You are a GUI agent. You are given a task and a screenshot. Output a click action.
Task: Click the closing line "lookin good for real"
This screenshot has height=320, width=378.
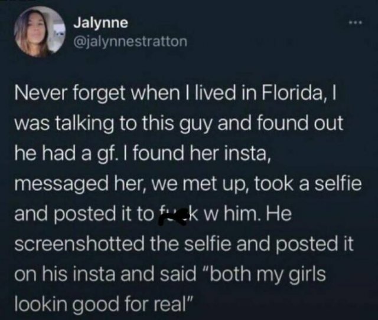(104, 305)
